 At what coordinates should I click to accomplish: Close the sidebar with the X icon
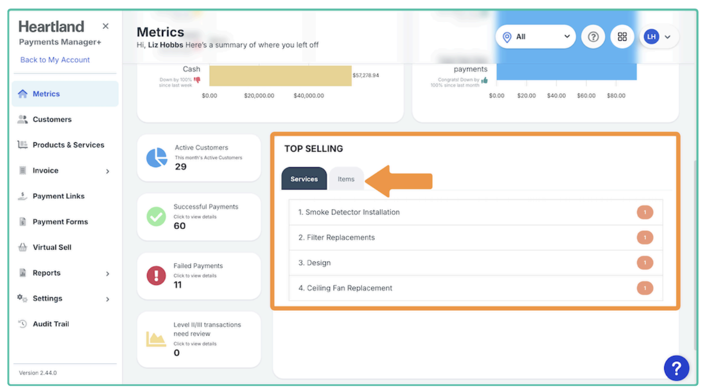106,26
